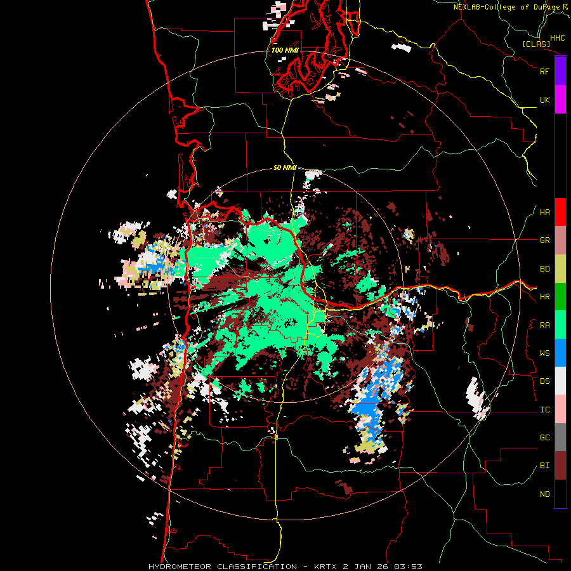
Task: Click the HR legend label
Action: (544, 297)
